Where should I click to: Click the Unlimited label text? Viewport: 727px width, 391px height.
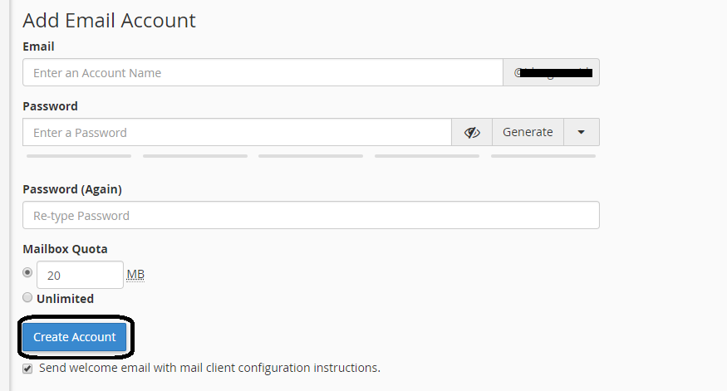tap(65, 299)
